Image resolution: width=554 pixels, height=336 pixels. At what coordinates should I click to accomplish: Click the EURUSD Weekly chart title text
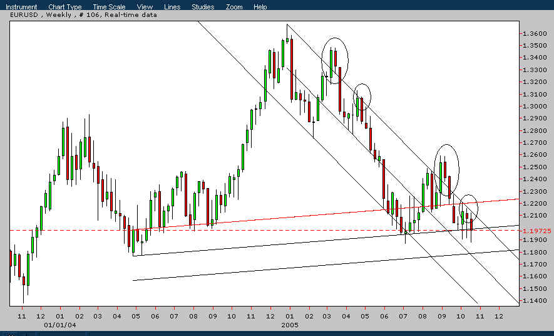tap(83, 15)
